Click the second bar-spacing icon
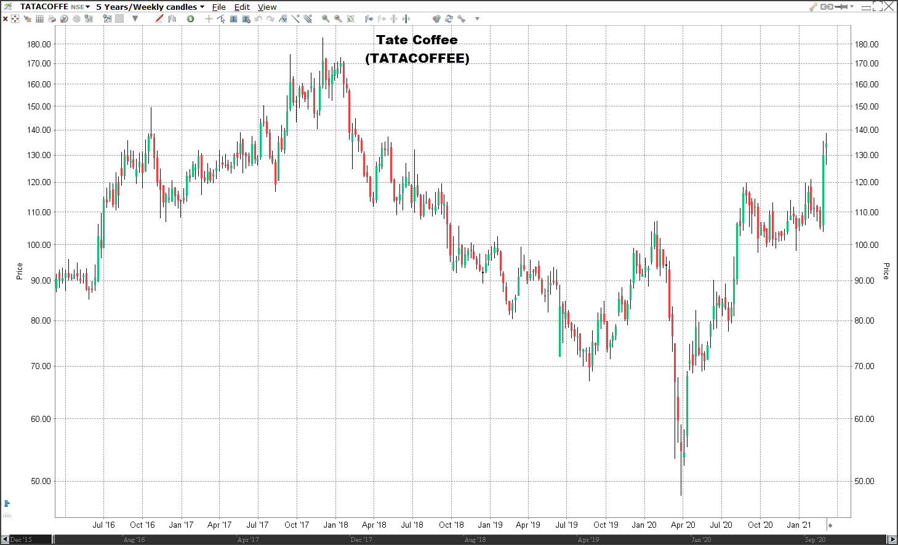This screenshot has width=898, height=545. click(x=382, y=18)
